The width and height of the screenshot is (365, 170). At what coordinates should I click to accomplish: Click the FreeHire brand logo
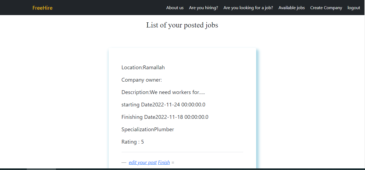[x=42, y=8]
